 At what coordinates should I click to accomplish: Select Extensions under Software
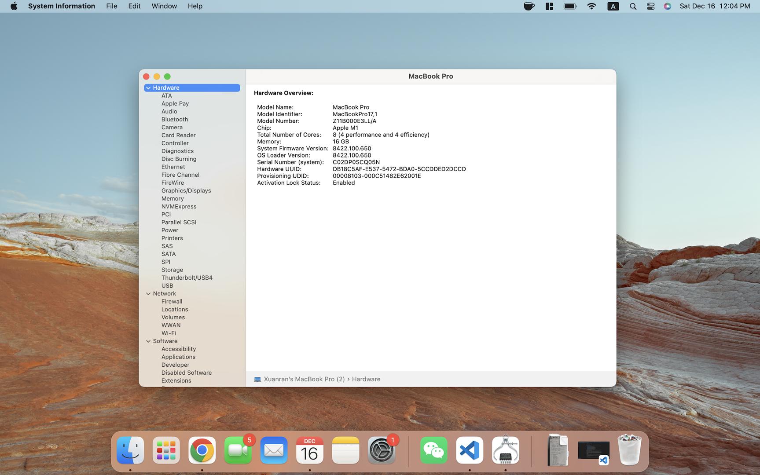coord(176,381)
